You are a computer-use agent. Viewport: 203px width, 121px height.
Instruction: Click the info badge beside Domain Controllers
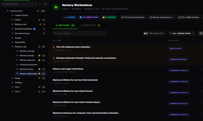(35, 29)
